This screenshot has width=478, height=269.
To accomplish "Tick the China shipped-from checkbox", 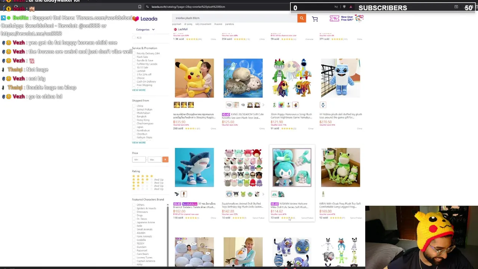I will click(x=134, y=106).
